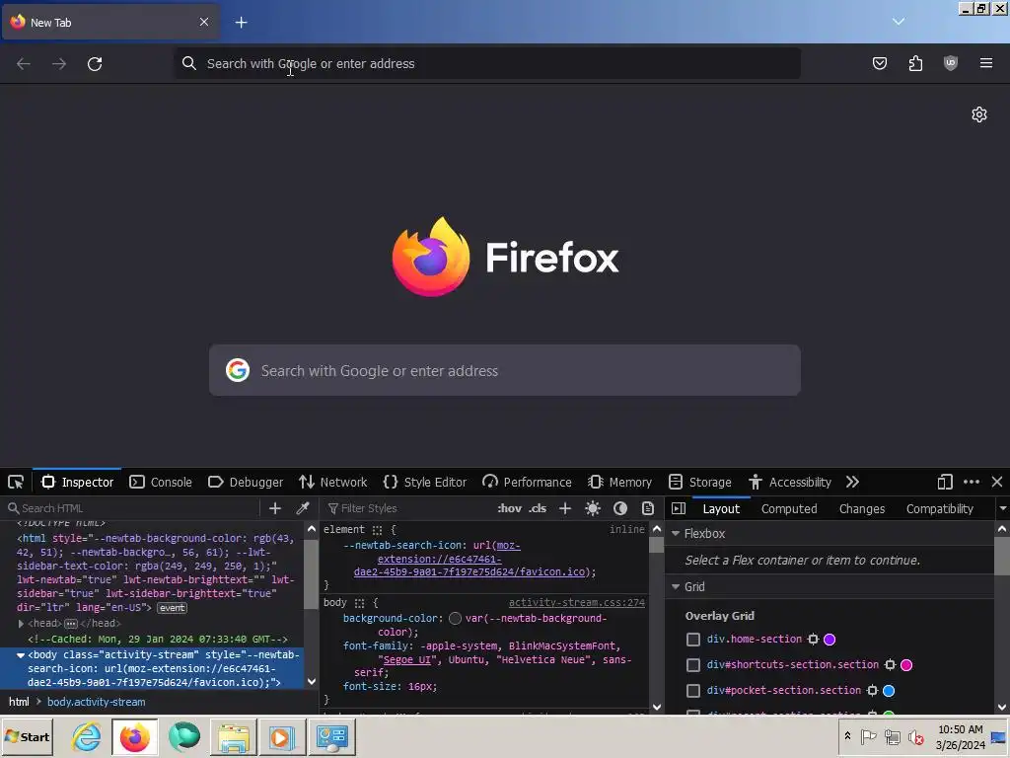Collapse the body element node
The width and height of the screenshot is (1010, 758).
(x=21, y=655)
